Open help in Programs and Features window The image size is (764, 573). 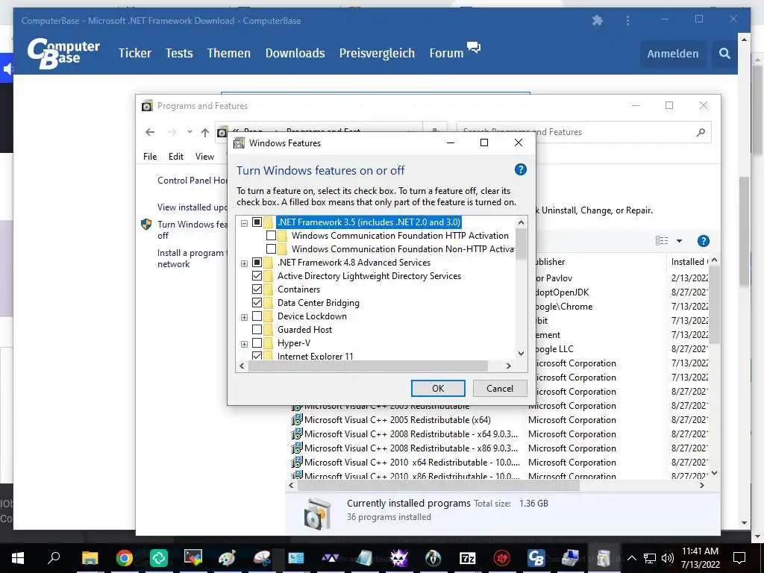(703, 241)
